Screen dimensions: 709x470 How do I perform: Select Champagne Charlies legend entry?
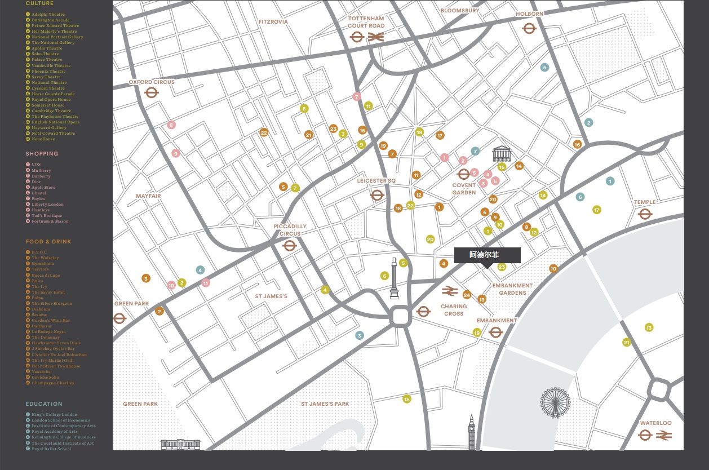(53, 383)
